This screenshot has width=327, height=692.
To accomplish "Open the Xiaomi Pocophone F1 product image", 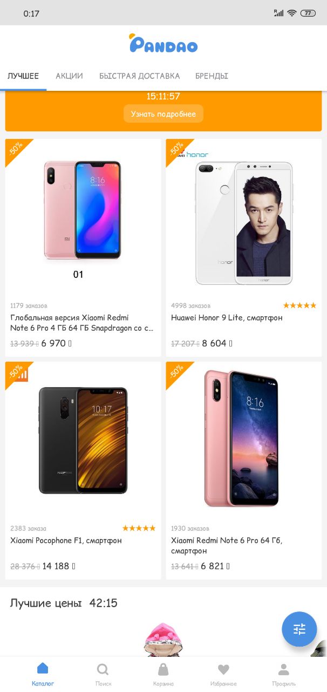I will point(83,440).
